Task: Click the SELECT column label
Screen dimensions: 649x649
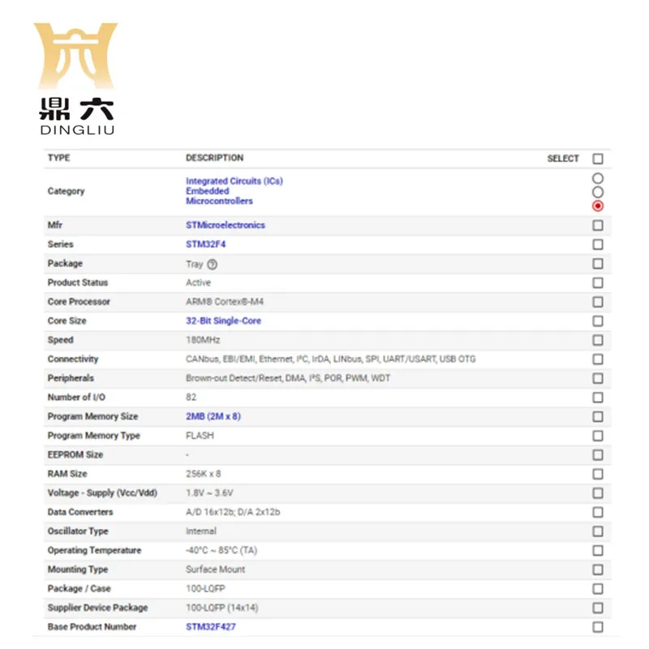Action: (563, 158)
